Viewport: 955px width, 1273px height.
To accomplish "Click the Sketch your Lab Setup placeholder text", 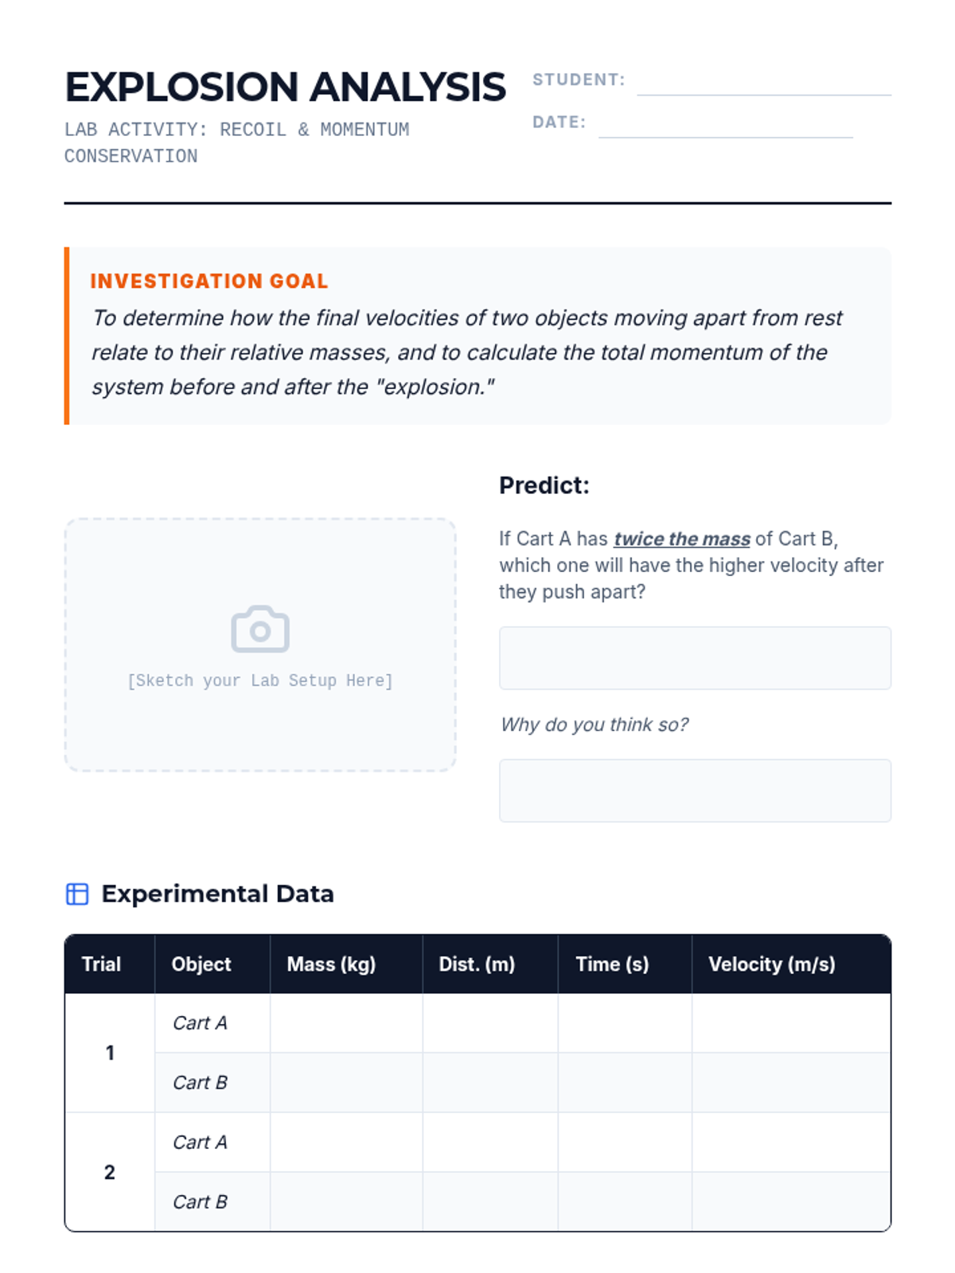I will 259,681.
